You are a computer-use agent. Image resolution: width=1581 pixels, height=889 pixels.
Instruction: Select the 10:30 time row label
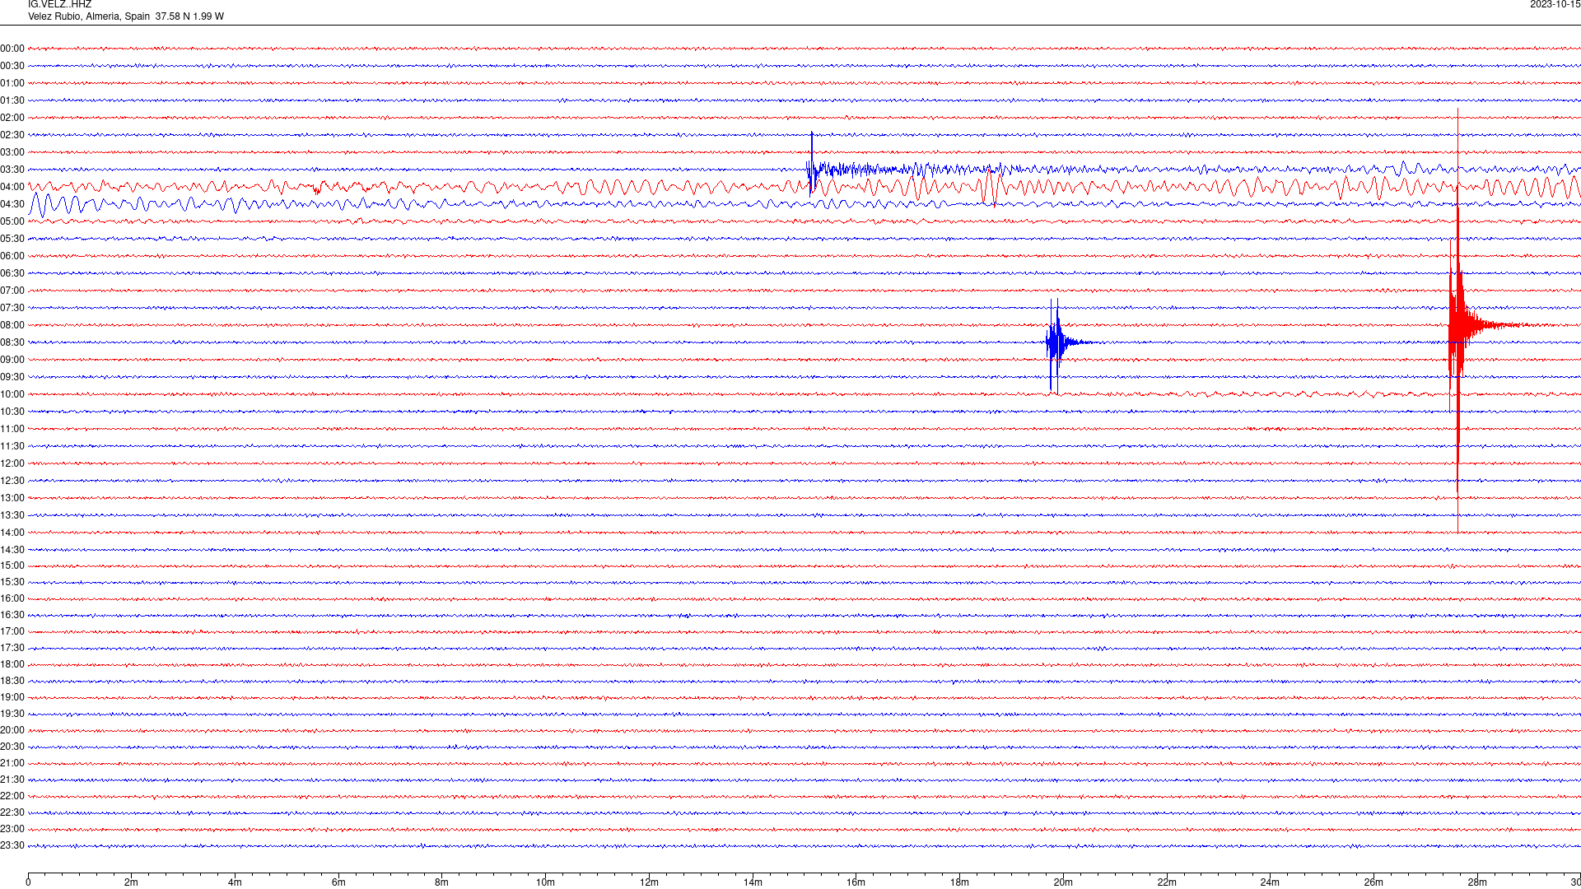12,412
